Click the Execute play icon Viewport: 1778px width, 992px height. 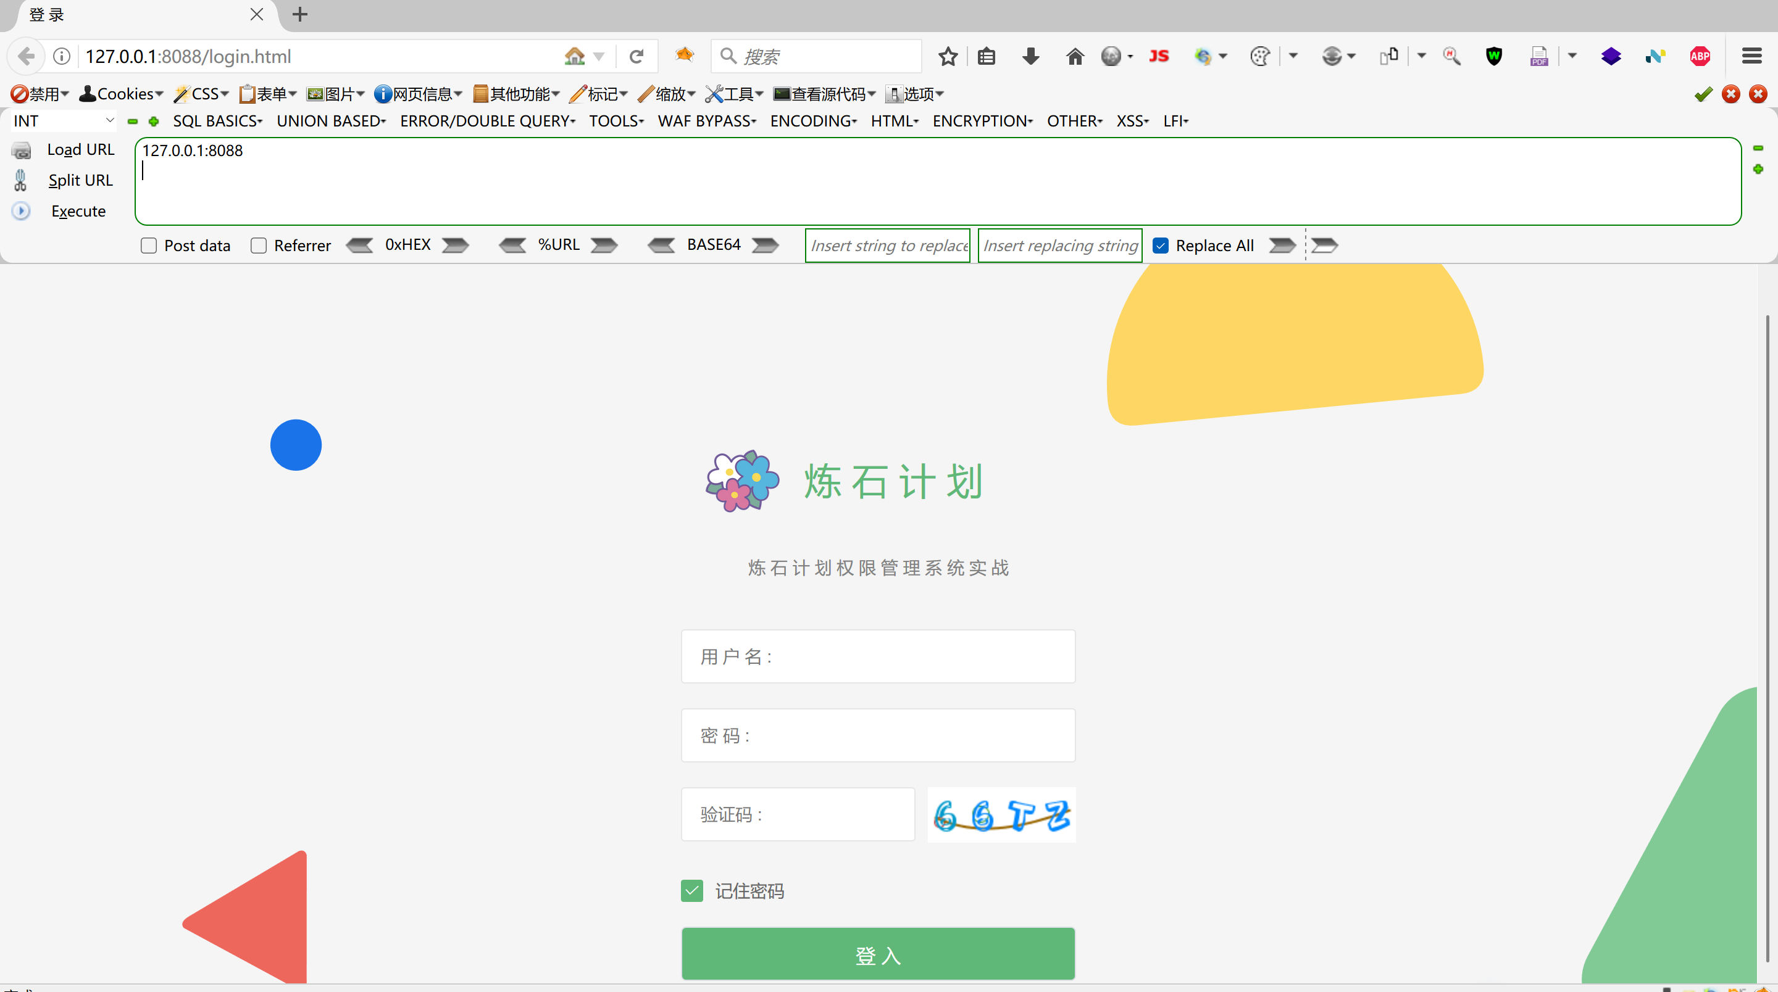22,211
